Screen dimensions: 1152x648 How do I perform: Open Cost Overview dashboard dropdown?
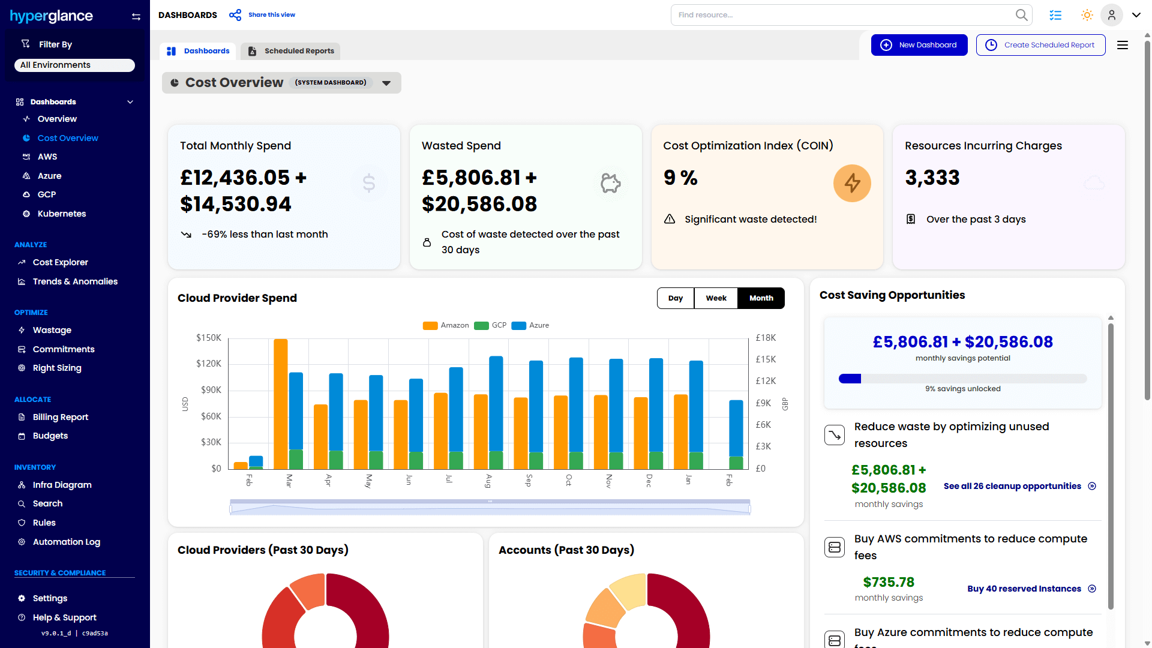(387, 83)
